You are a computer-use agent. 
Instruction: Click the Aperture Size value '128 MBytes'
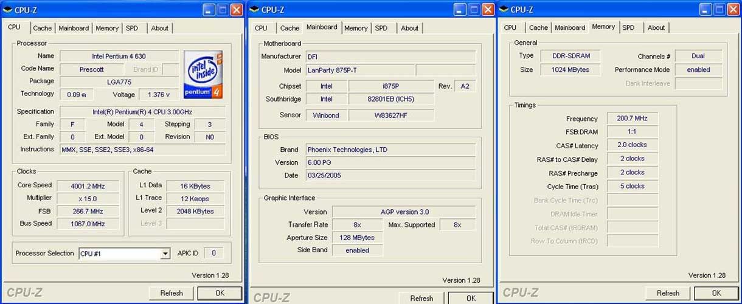(357, 238)
